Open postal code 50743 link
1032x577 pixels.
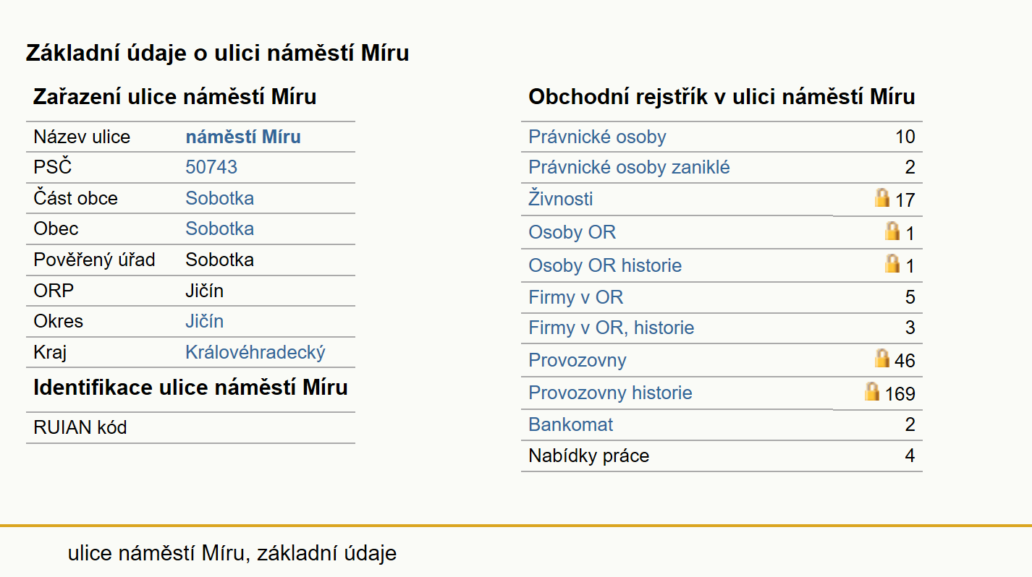pos(211,167)
